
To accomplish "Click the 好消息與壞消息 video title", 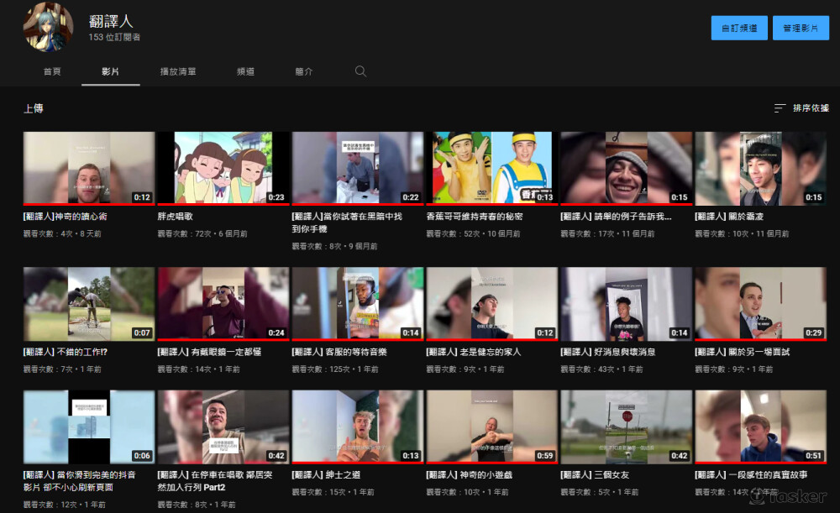I will 608,352.
